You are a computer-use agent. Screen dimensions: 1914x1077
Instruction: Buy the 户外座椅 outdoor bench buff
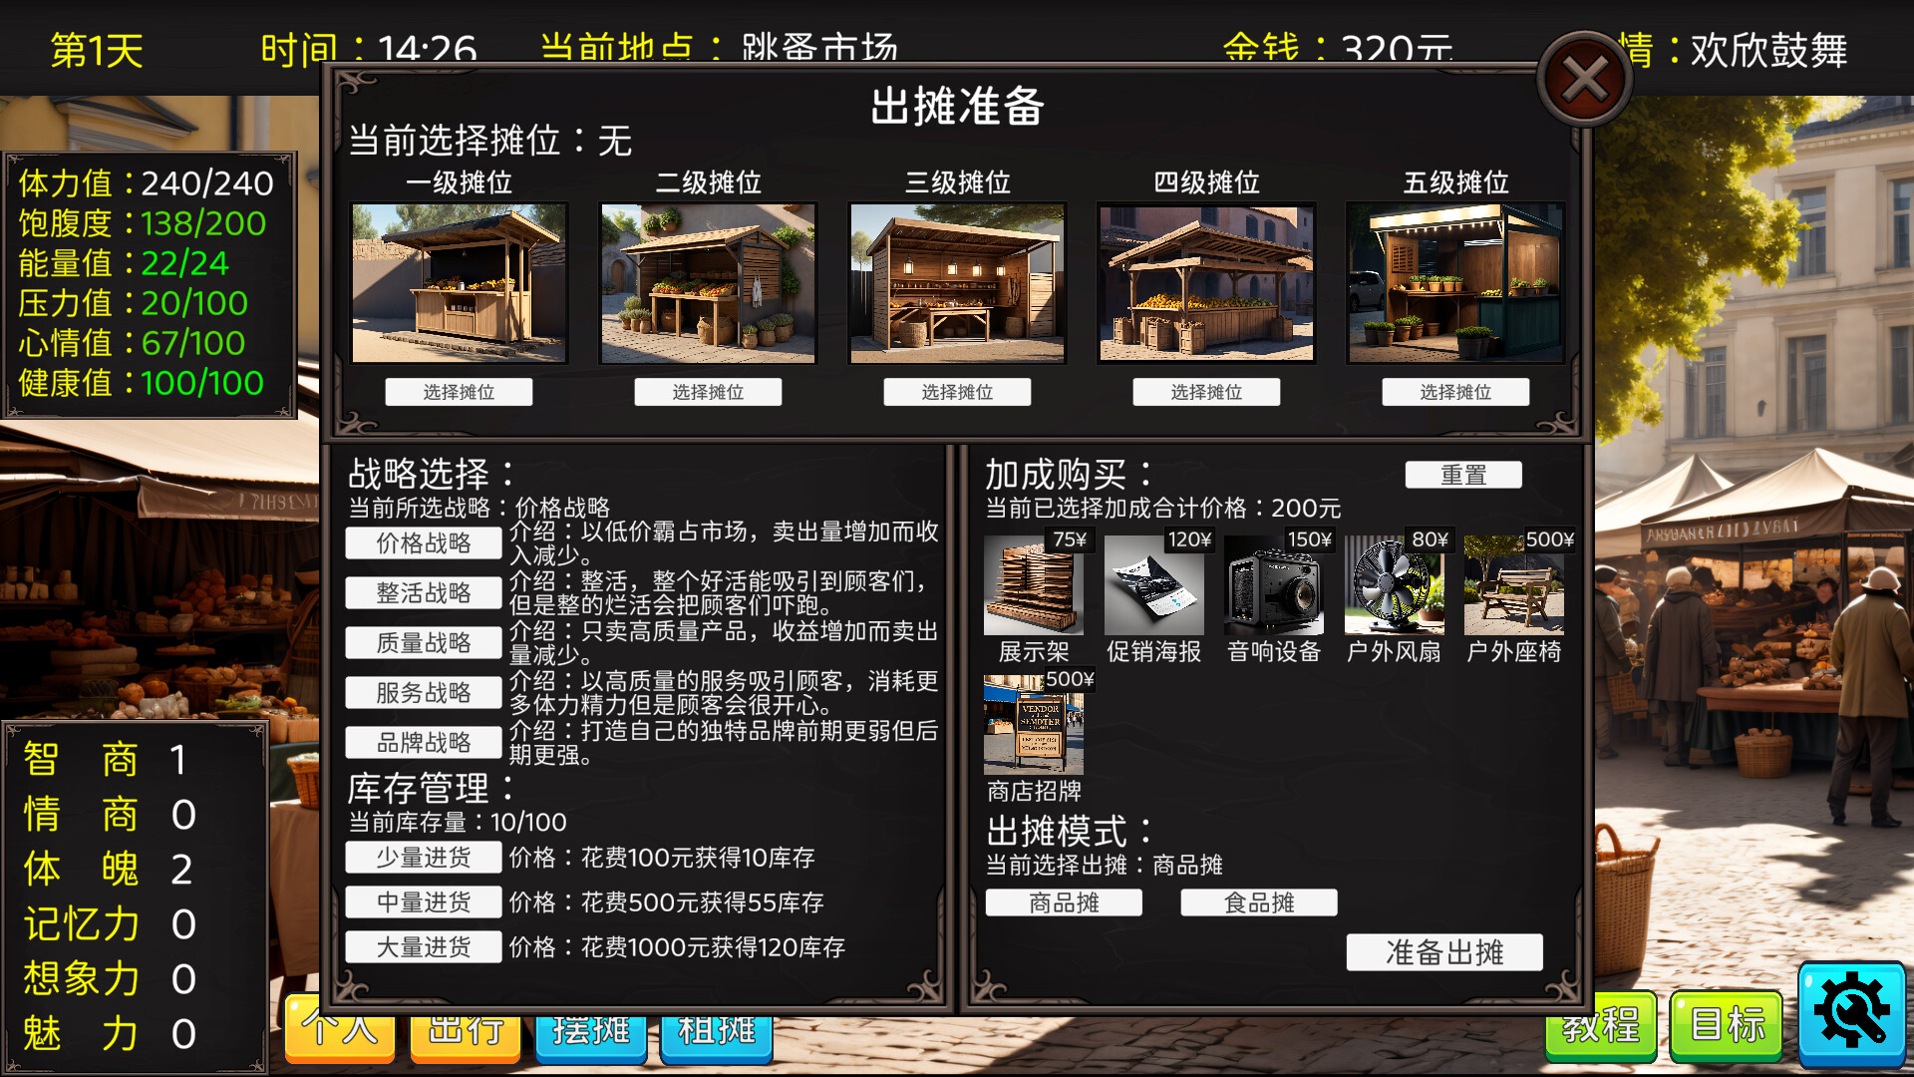tap(1513, 588)
